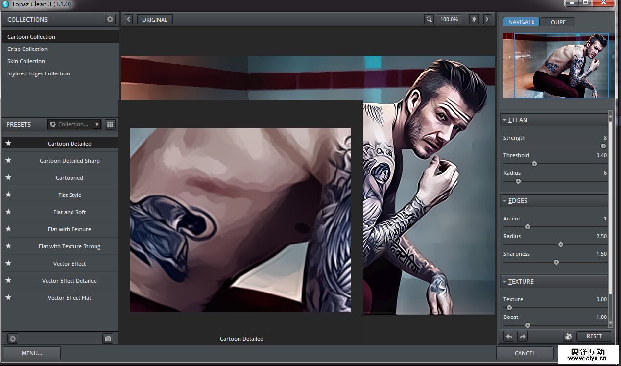Viewport: 621px width, 366px height.
Task: Toggle favorite star for Cartoon Detailed
Action: (x=8, y=143)
